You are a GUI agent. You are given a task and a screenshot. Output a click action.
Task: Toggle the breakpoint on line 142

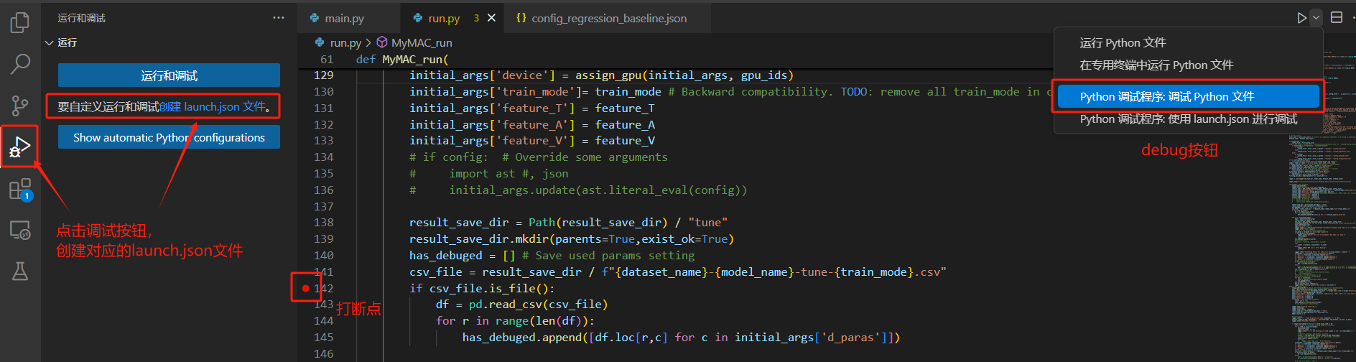coord(305,288)
